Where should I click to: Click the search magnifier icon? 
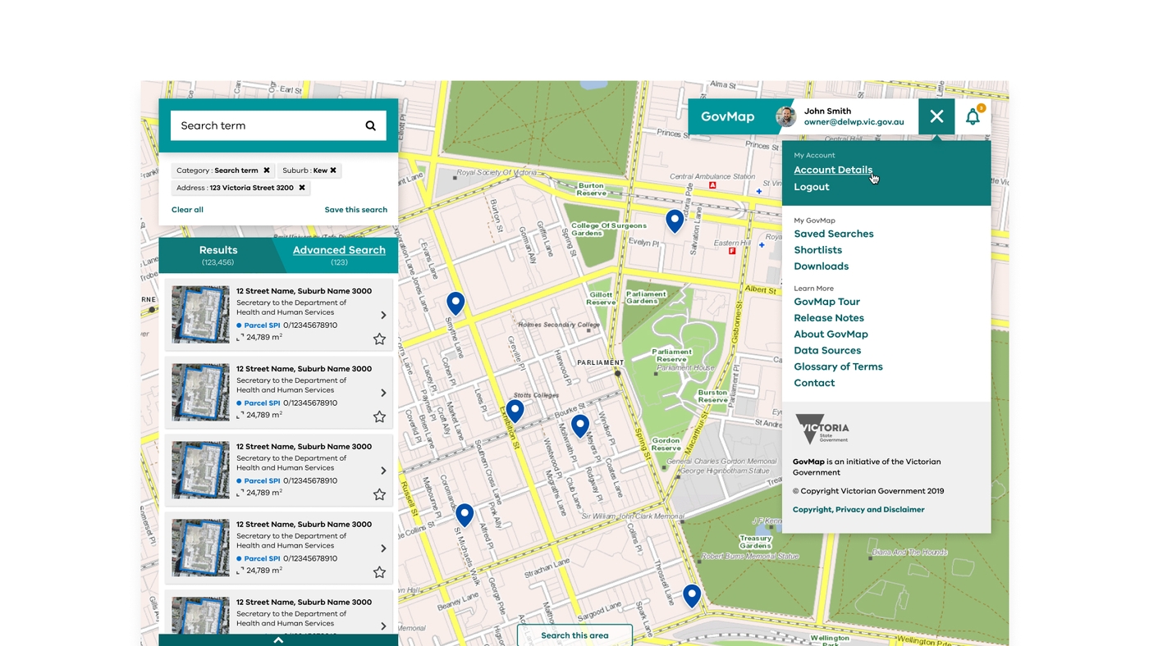pos(370,125)
